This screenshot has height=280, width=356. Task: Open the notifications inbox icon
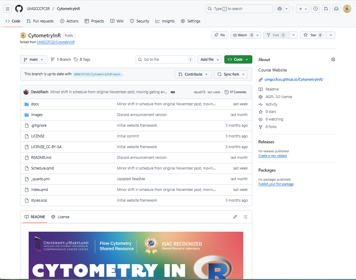pyautogui.click(x=336, y=9)
